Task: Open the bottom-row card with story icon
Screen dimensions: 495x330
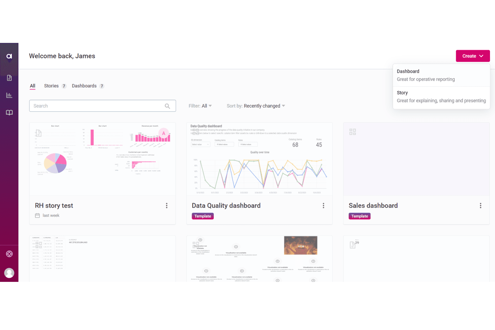Action: pyautogui.click(x=416, y=259)
